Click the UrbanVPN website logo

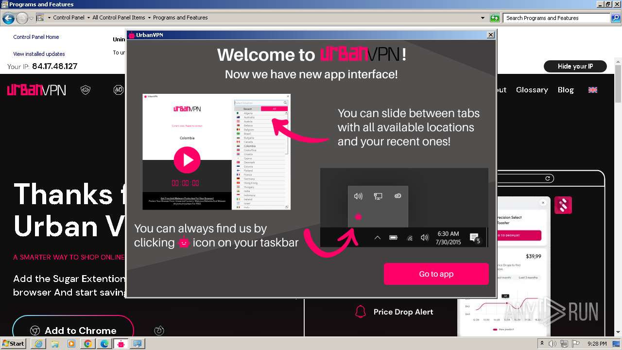click(36, 90)
